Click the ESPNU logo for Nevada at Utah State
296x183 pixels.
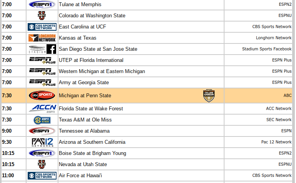tap(42, 164)
